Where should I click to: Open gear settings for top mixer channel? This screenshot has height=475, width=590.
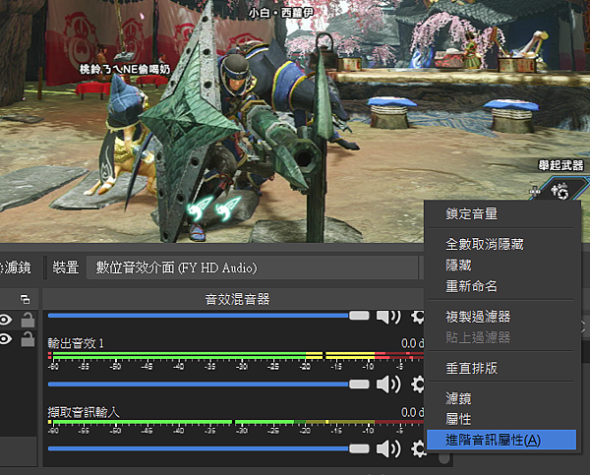coord(417,317)
